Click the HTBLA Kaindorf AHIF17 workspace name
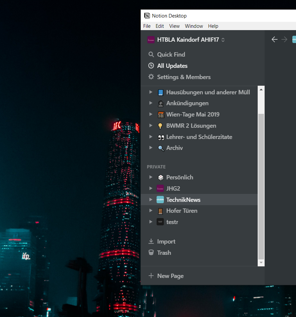 point(188,40)
